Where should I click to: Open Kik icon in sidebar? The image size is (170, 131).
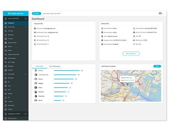(x=6, y=82)
